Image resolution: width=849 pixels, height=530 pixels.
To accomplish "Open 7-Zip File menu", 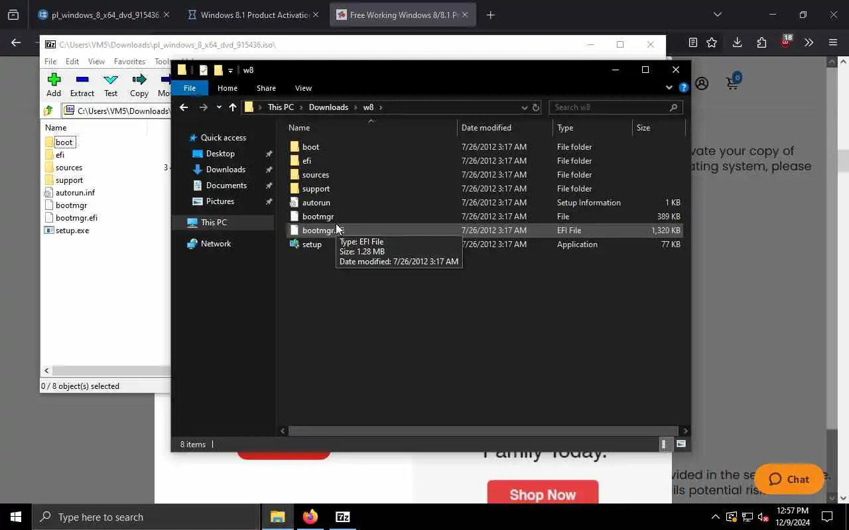I will (x=50, y=62).
